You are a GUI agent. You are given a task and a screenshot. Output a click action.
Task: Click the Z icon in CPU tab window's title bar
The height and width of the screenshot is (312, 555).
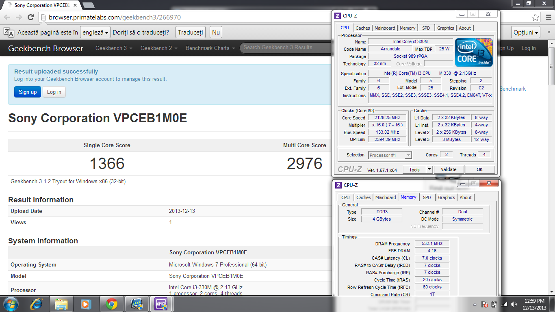[x=337, y=15]
